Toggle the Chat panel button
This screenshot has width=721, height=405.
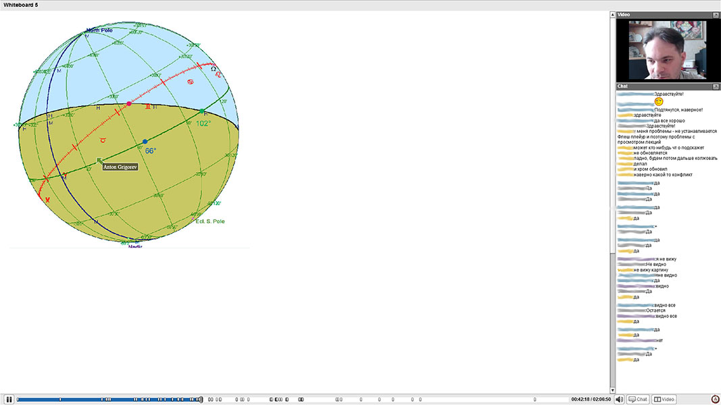click(x=638, y=400)
